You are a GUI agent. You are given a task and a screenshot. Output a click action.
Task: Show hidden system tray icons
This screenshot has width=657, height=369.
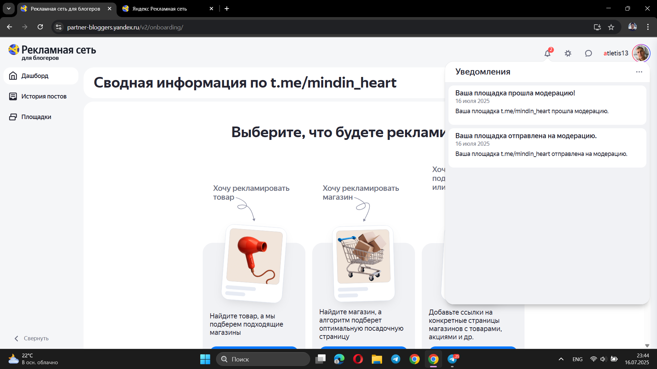(561, 359)
